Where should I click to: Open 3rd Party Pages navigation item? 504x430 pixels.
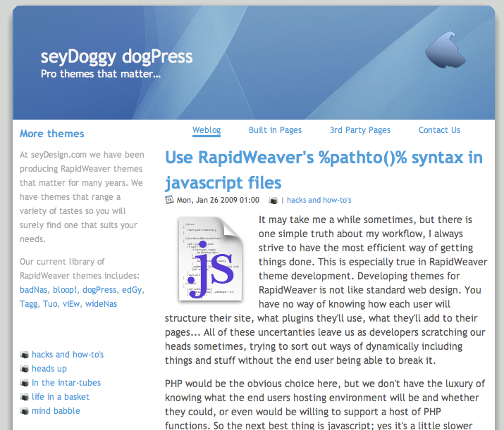point(359,130)
